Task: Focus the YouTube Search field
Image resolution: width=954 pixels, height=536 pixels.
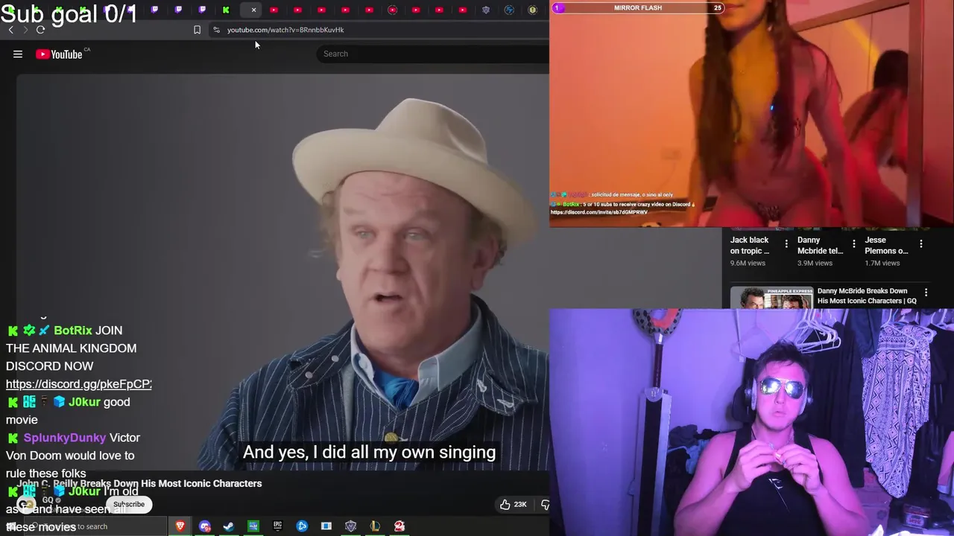Action: [432, 54]
